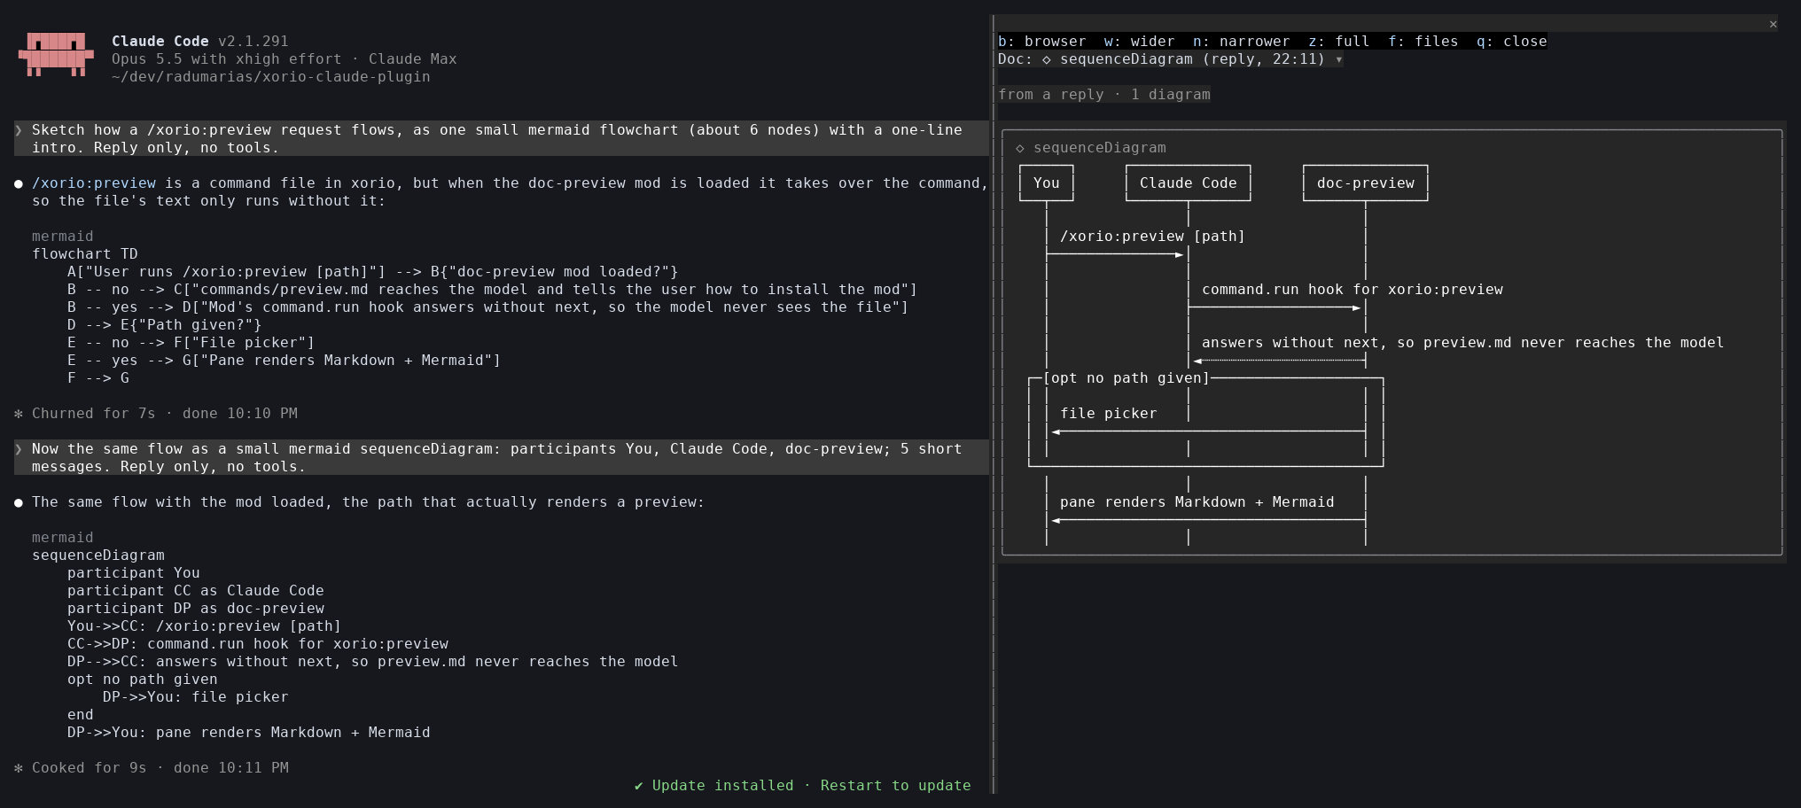Click the prompt chevron before 'Sketch how a /xorio:preview'
Viewport: 1801px width, 808px height.
19,130
